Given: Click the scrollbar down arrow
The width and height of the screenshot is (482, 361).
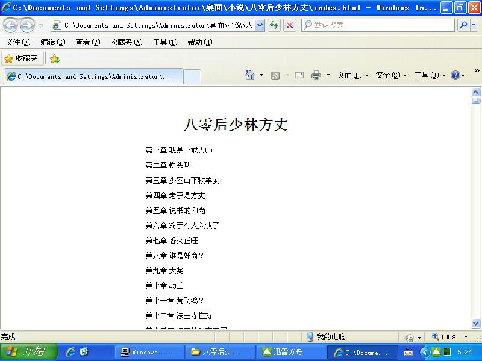Looking at the screenshot, I should pyautogui.click(x=475, y=323).
